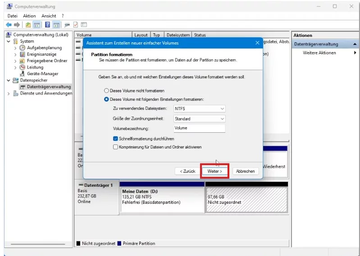
Task: Enable Komprimierung für Dateien und Ordner checkbox
Action: (x=115, y=147)
